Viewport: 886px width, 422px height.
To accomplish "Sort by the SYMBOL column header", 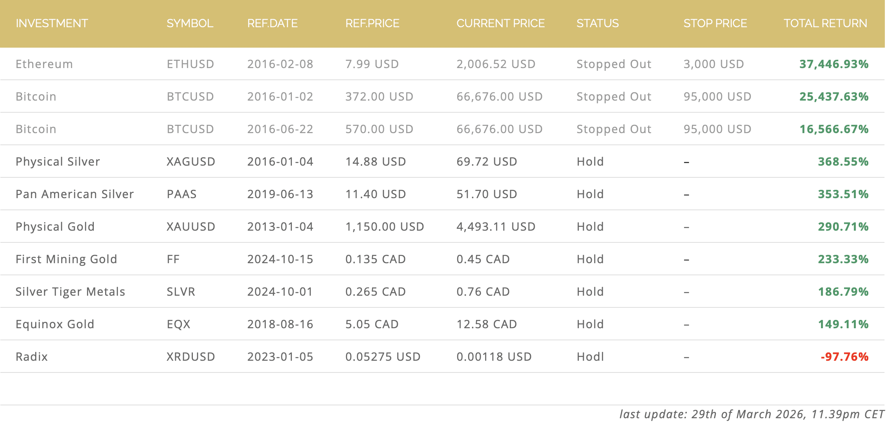I will [190, 23].
